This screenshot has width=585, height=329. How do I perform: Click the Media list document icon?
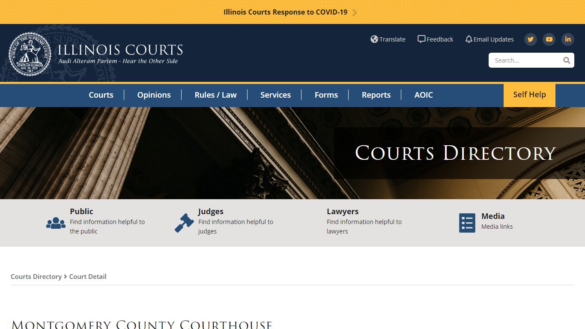click(467, 223)
